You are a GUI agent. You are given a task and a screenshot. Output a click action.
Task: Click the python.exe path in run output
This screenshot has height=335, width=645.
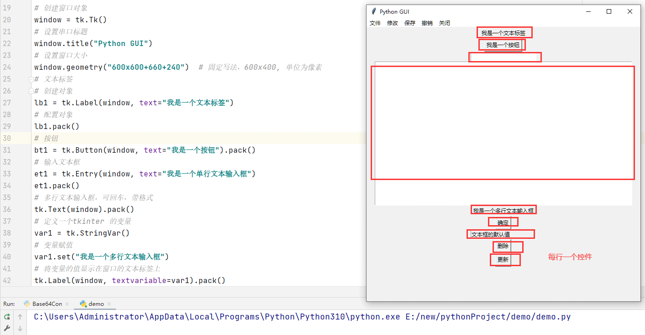coord(217,317)
